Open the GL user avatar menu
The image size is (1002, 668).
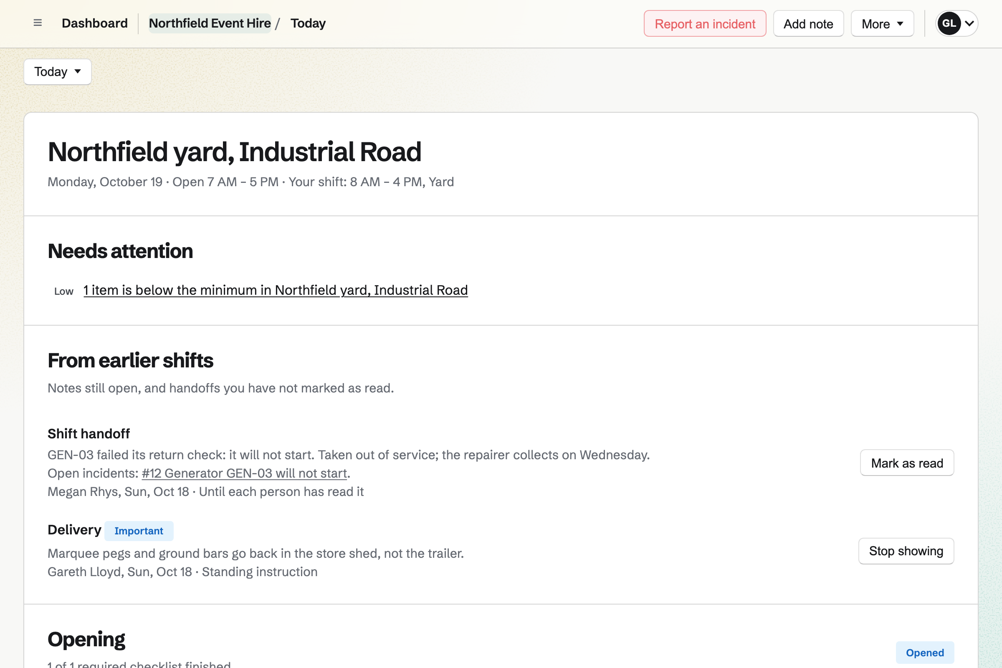click(x=956, y=23)
